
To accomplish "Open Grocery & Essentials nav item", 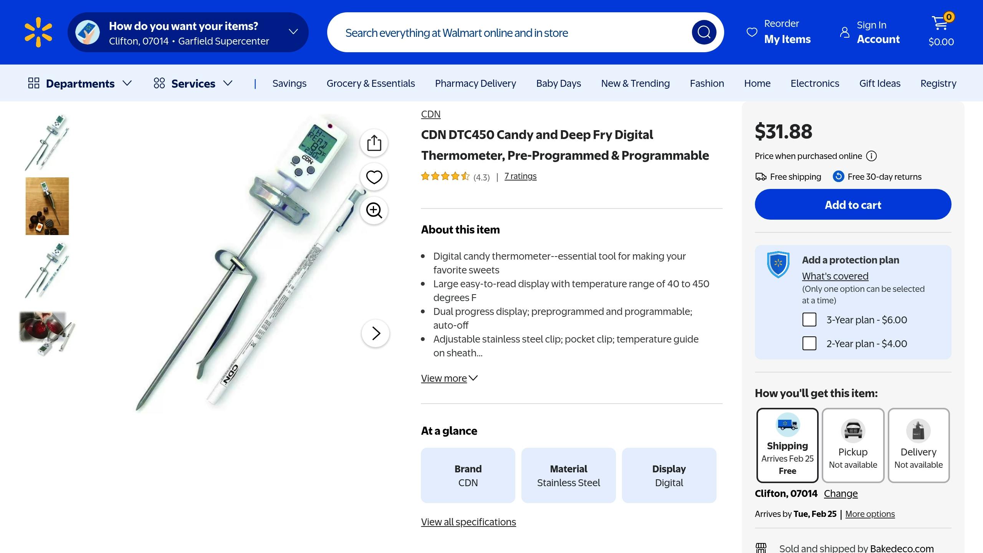I will [371, 83].
